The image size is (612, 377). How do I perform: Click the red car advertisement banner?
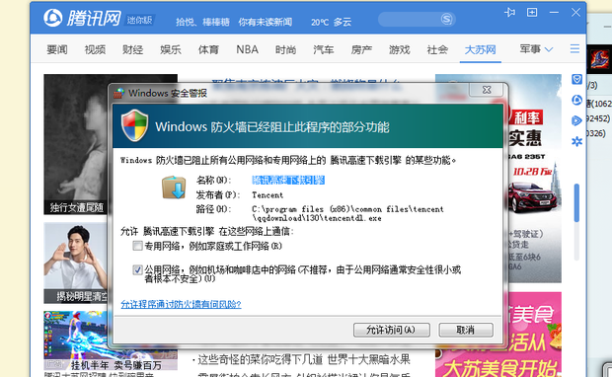tap(535, 179)
